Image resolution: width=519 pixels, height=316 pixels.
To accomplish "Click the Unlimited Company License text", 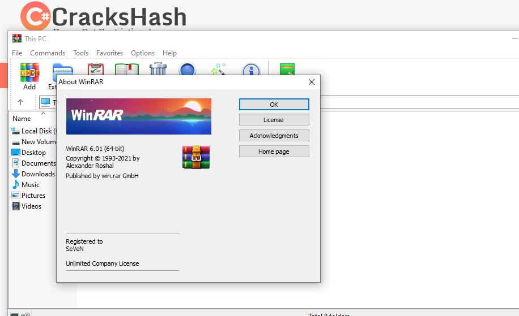I will coord(103,263).
